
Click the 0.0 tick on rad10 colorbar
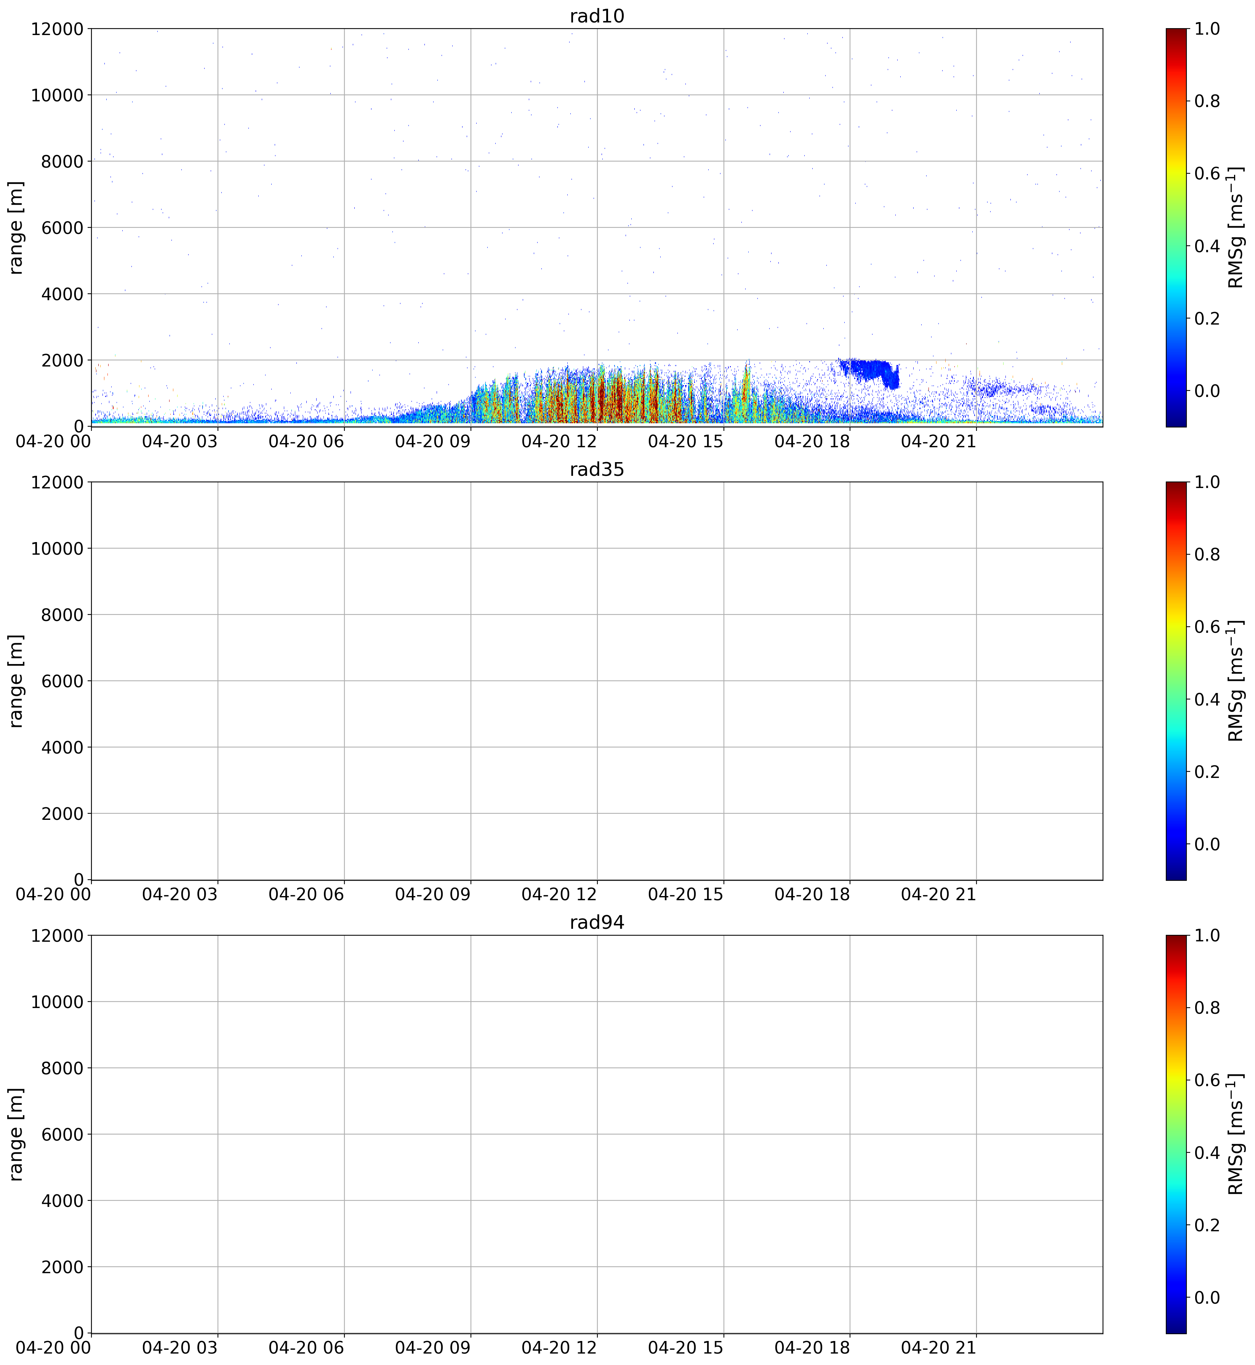click(1207, 391)
